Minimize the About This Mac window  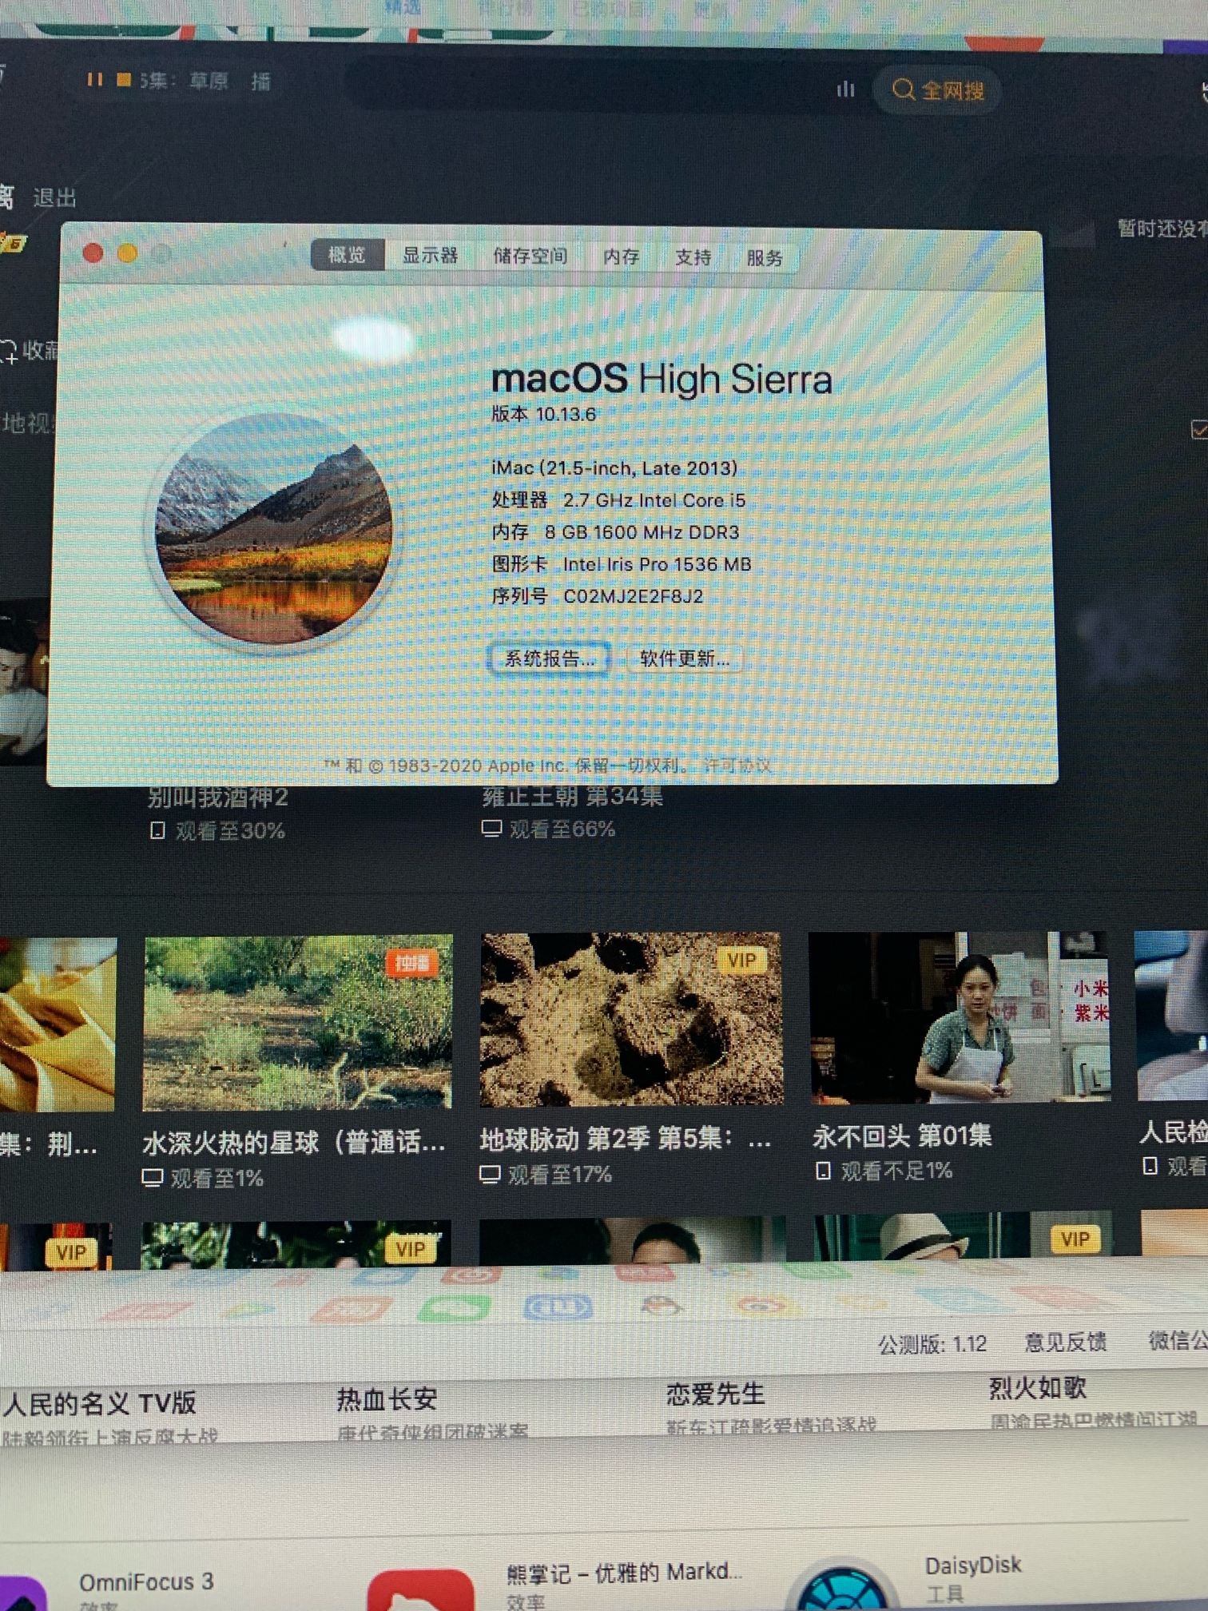(128, 254)
